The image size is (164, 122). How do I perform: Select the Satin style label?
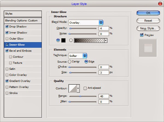point(12,69)
